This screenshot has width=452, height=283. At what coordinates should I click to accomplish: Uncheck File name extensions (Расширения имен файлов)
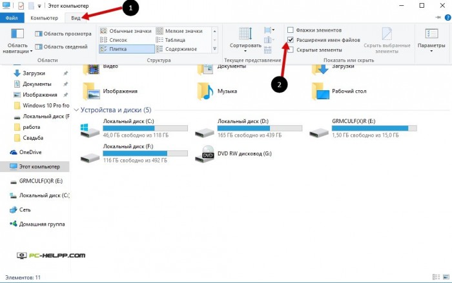coord(291,40)
